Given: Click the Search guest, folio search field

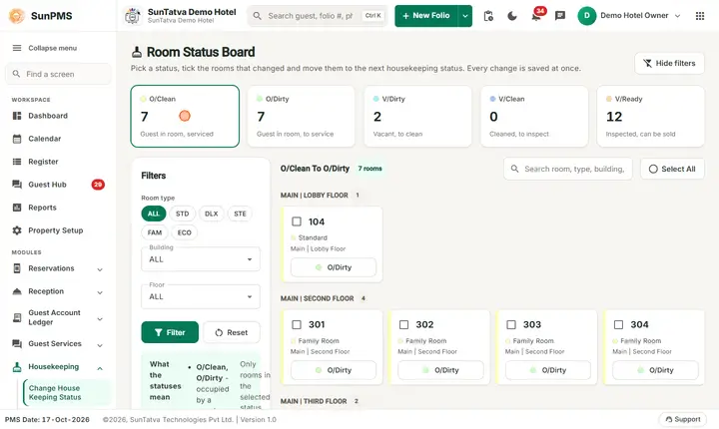Looking at the screenshot, I should pyautogui.click(x=318, y=16).
